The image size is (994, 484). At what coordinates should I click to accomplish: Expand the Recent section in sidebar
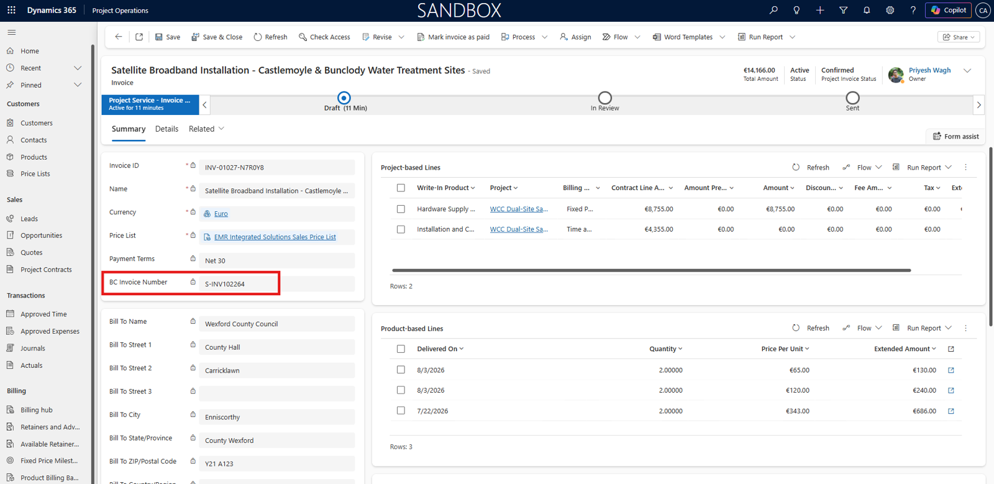78,68
